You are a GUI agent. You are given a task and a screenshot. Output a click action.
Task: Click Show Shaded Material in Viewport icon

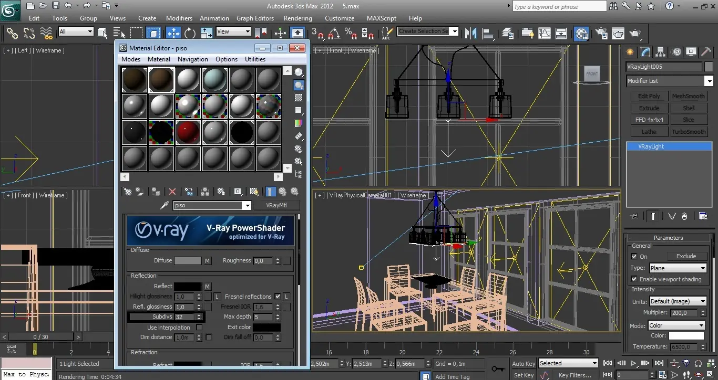point(253,192)
